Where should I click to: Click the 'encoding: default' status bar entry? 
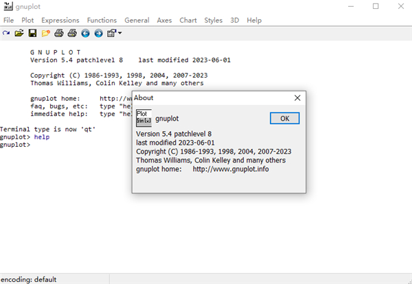(x=28, y=279)
